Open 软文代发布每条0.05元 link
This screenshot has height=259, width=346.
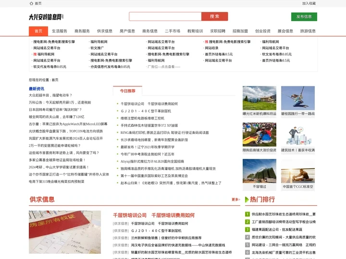click(x=49, y=67)
